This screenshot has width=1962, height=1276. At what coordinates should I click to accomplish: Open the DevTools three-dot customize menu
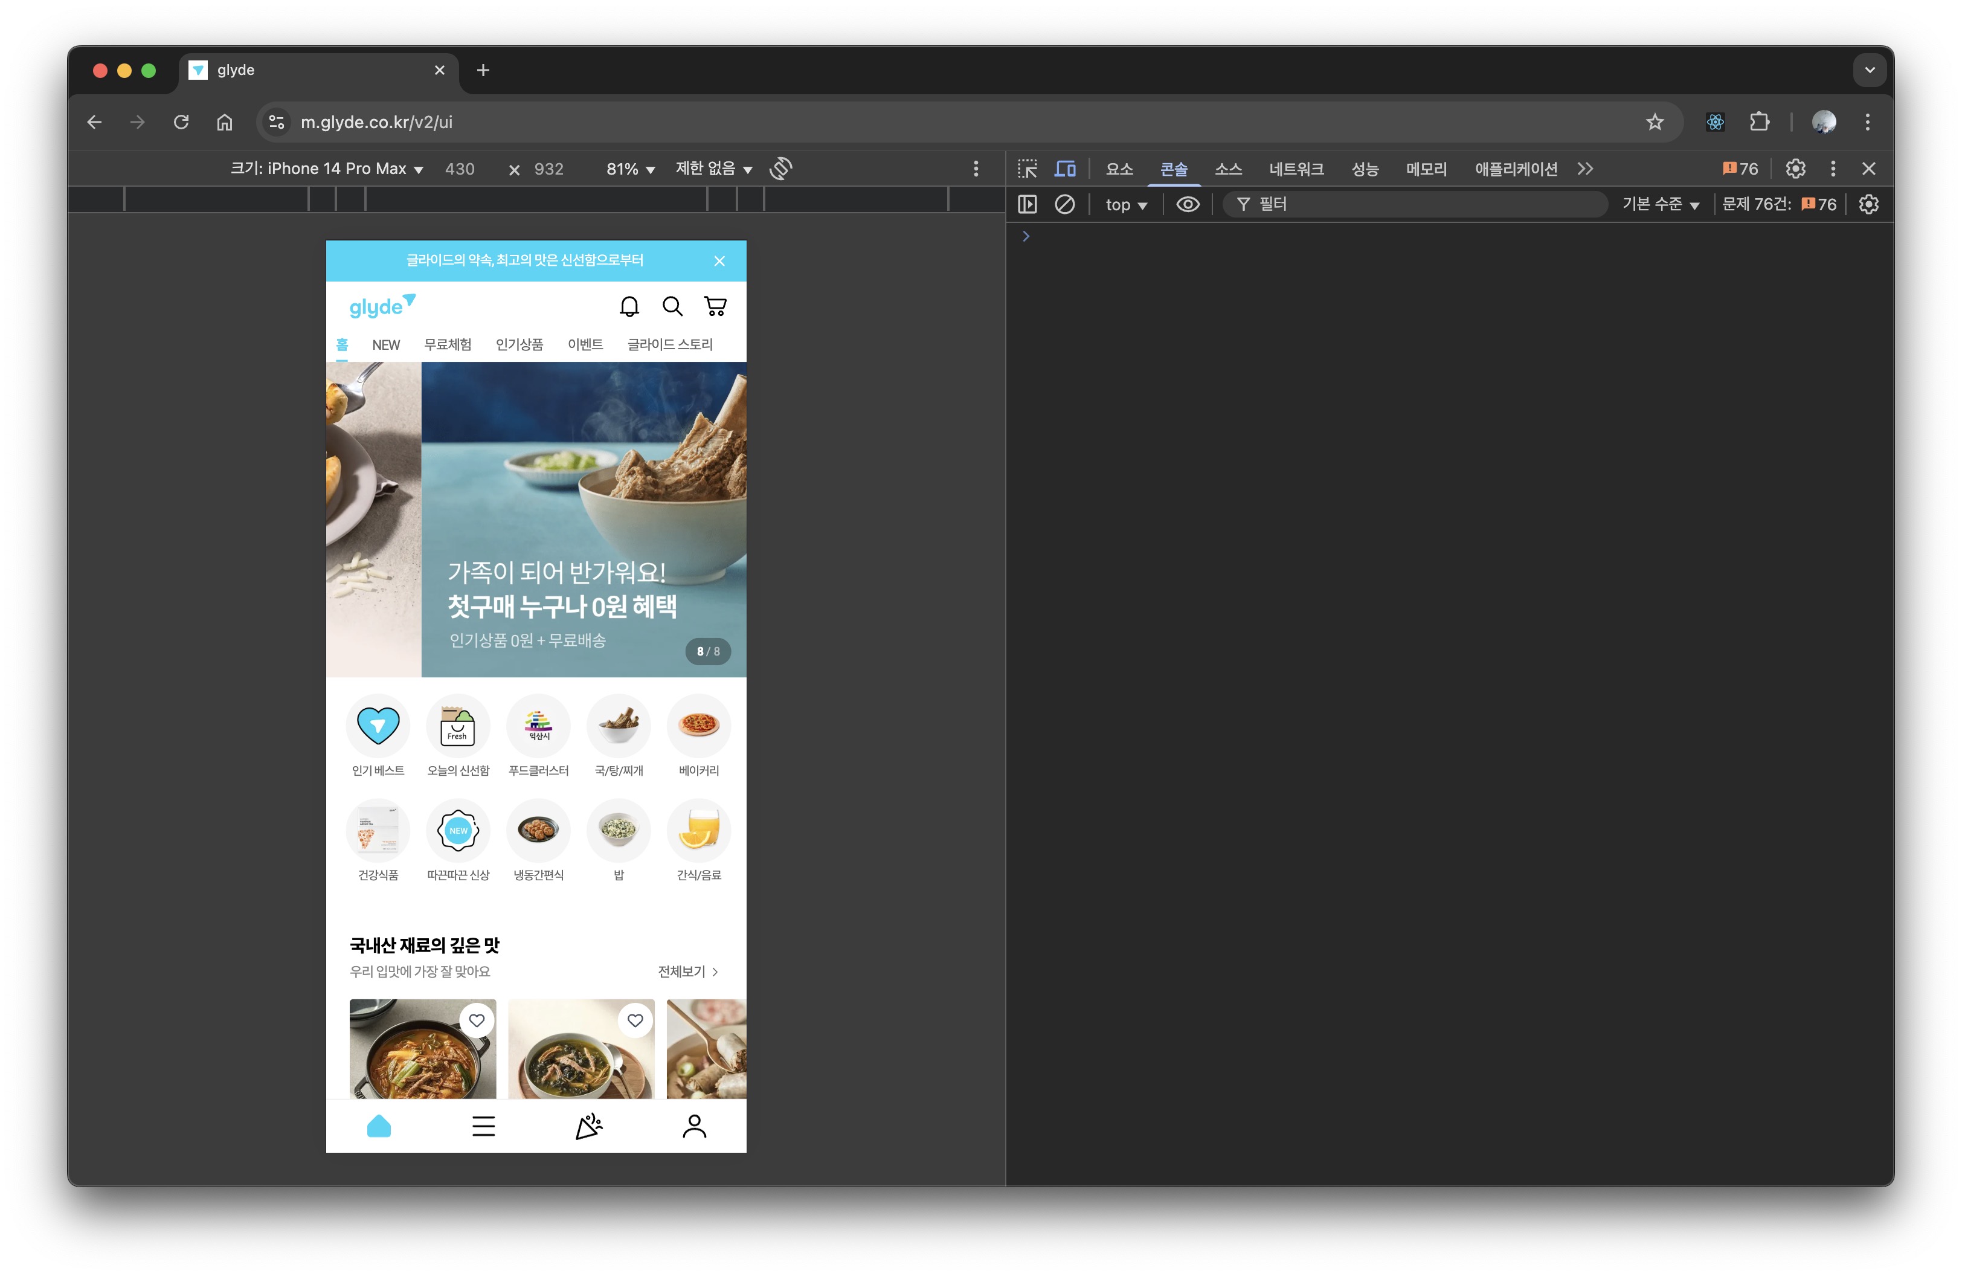click(1833, 169)
